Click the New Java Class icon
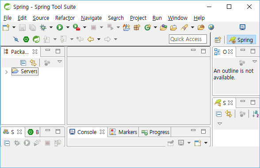260x168 pixels. tap(148, 27)
